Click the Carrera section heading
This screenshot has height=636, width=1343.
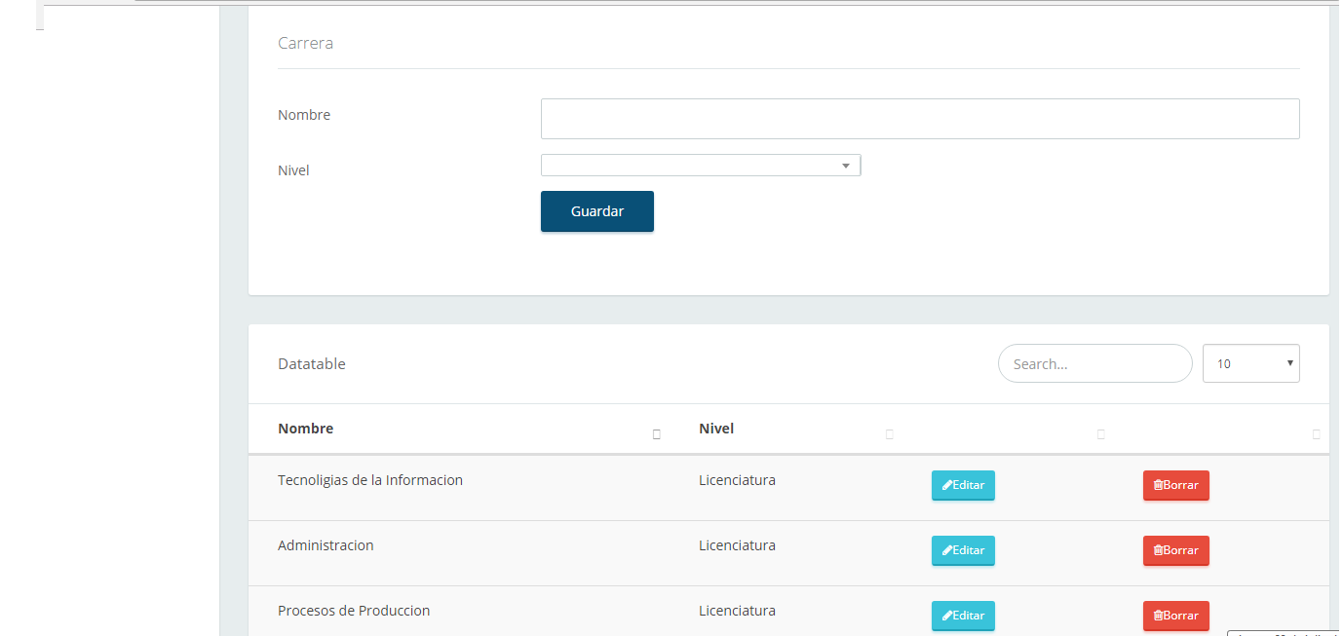pos(305,43)
